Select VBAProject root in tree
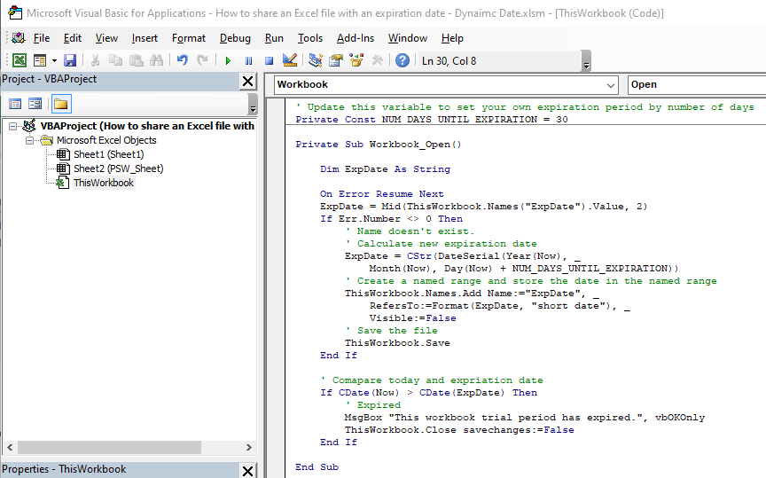The width and height of the screenshot is (766, 478). coord(147,126)
